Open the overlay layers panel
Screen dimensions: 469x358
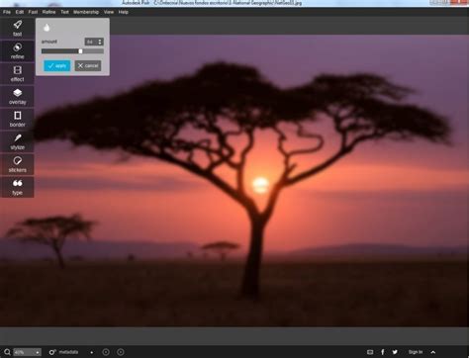[17, 97]
